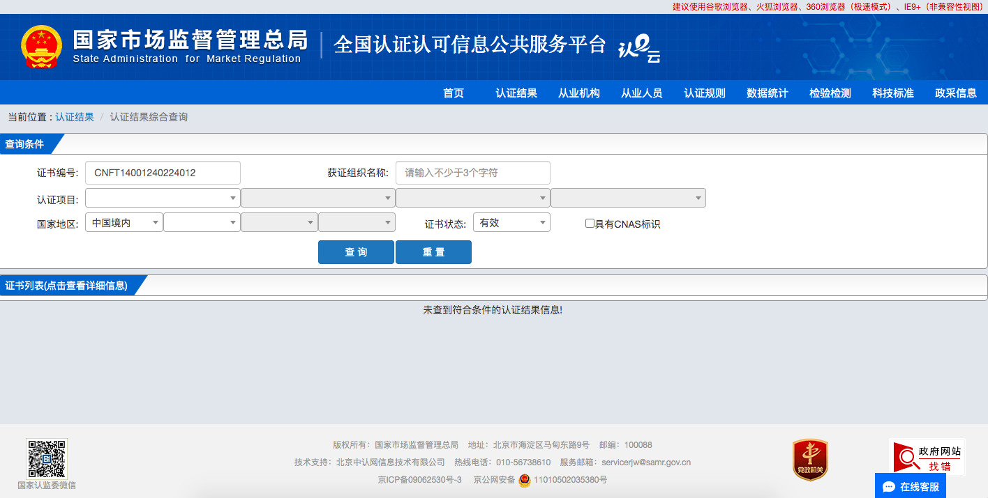The width and height of the screenshot is (988, 498).
Task: Click the 重置 reset button
Action: tap(433, 252)
